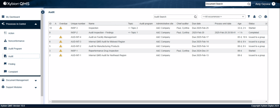Image resolution: width=280 pixels, height=108 pixels.
Task: Click the Processes In-Control sparkle icon
Action: click(3, 24)
